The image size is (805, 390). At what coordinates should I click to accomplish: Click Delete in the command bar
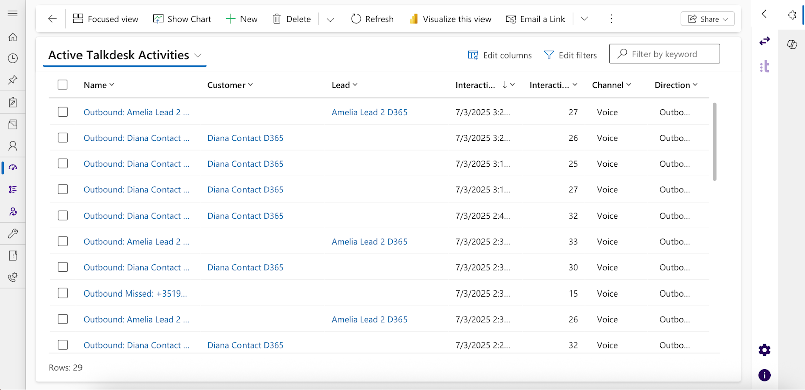tap(292, 19)
